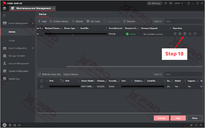
Task: Open the alarm warning icon in status bar
Action: (4, 125)
